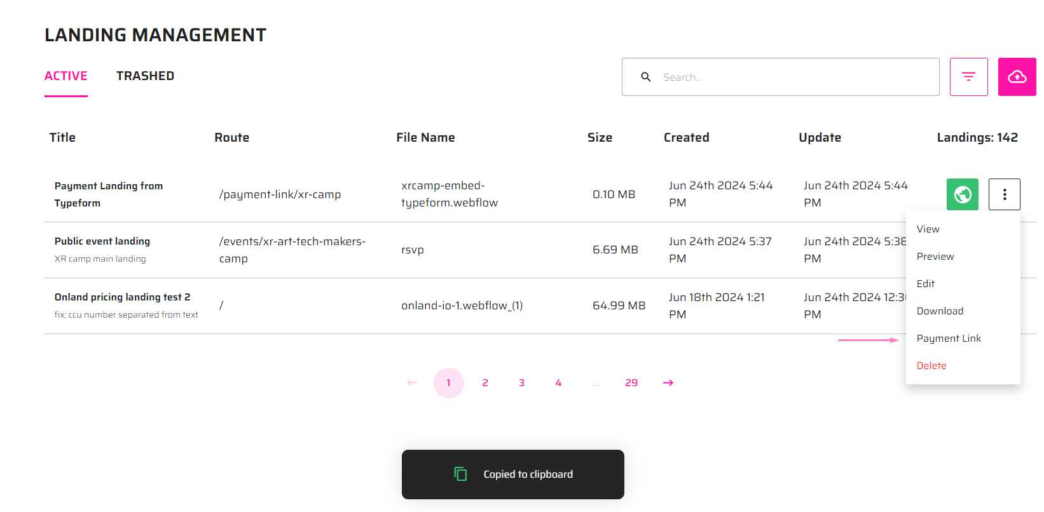
Task: Open the filter options icon button
Action: click(x=968, y=77)
